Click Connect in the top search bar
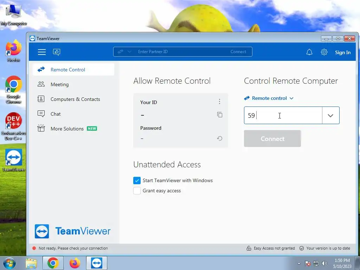Image resolution: width=360 pixels, height=270 pixels. (238, 52)
